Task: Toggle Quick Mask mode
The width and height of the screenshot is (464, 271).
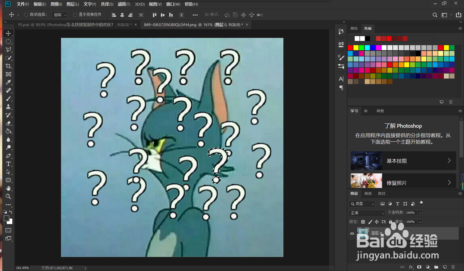Action: coord(8,230)
